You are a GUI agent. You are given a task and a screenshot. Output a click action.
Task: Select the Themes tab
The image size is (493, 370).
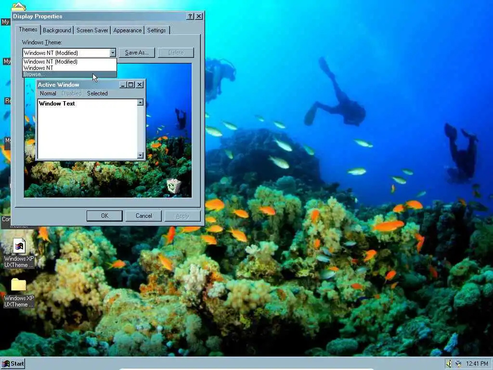tap(28, 29)
